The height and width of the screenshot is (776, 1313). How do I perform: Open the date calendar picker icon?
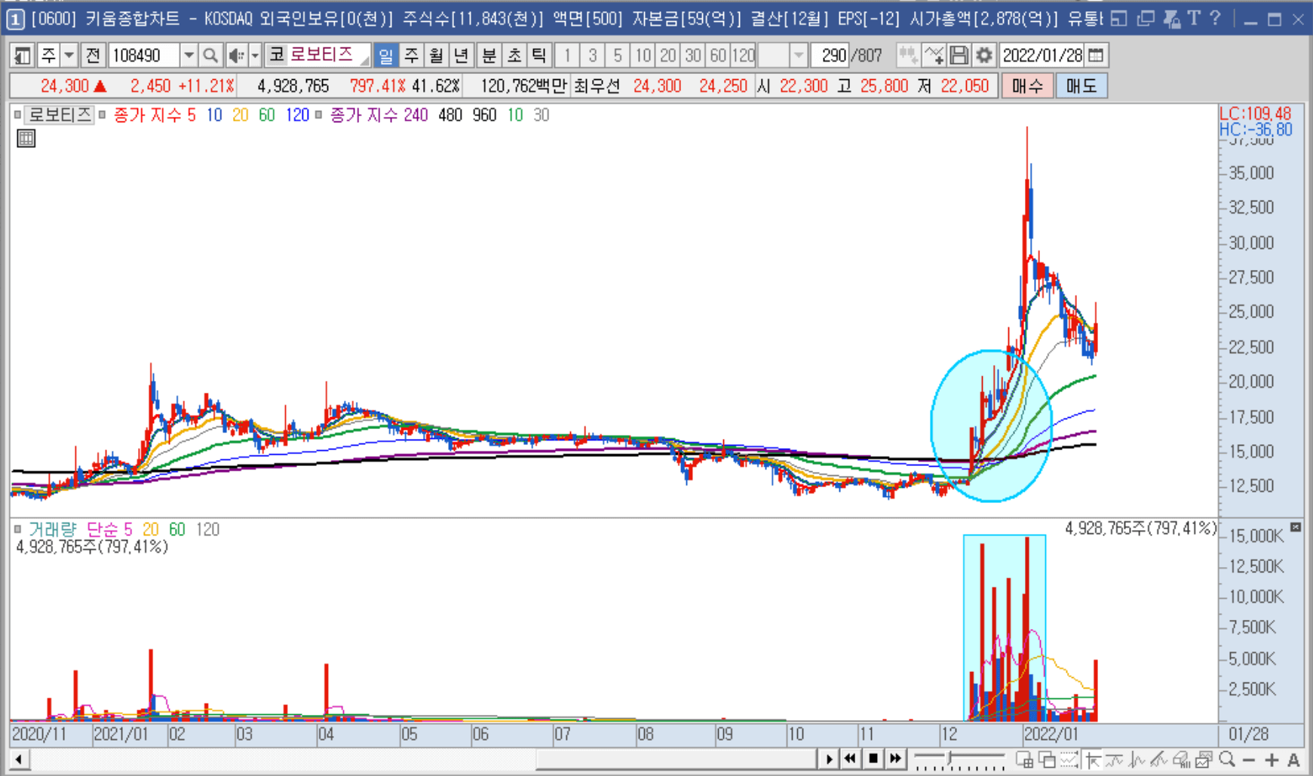pos(1097,55)
